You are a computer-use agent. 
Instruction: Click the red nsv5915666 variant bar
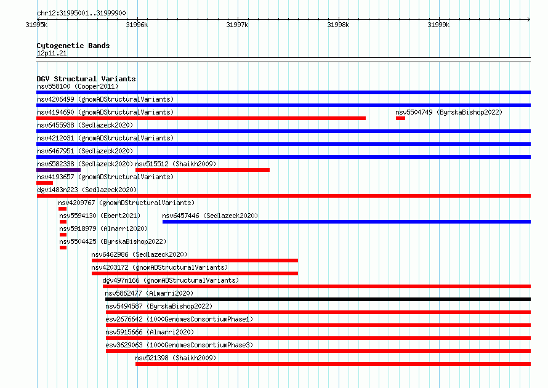click(318, 338)
